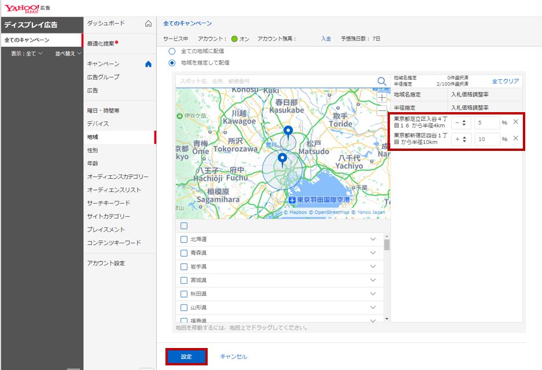Image resolution: width=542 pixels, height=370 pixels.
Task: Select オーディエンスカテゴリー in sidebar
Action: point(118,176)
